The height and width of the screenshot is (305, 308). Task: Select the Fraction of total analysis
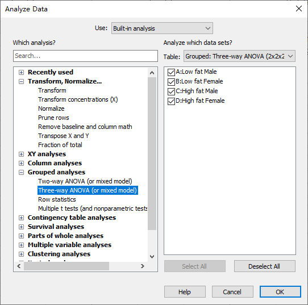pyautogui.click(x=60, y=145)
